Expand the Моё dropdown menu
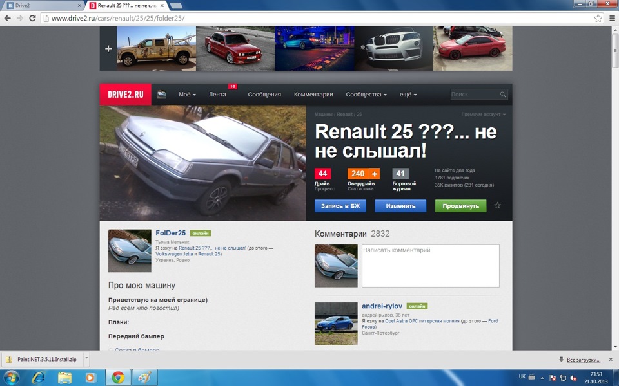 187,95
